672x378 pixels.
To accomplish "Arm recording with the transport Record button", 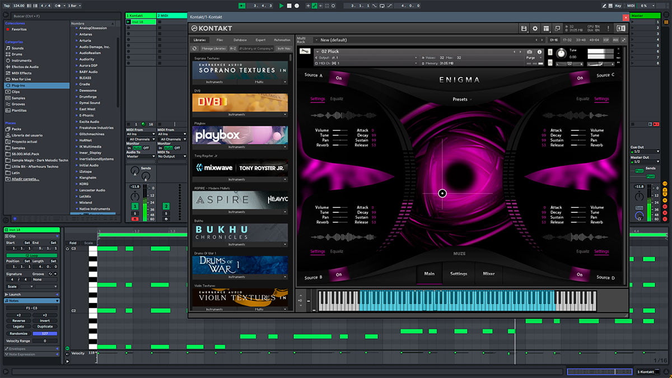I will coord(296,6).
